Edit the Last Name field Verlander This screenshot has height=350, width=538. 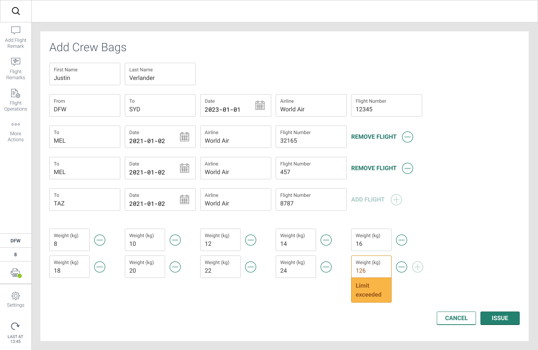pyautogui.click(x=160, y=74)
